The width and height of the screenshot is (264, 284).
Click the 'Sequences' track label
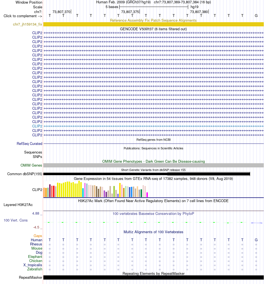click(x=33, y=152)
